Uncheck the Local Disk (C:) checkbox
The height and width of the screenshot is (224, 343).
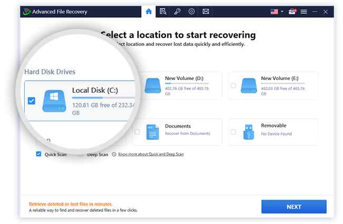click(x=31, y=101)
